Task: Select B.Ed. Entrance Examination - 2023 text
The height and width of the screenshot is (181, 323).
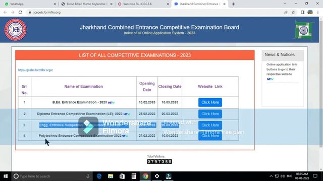Action: (80, 102)
